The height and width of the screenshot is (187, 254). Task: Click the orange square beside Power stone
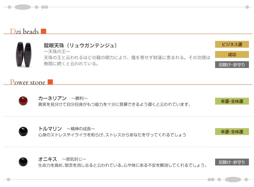click(x=50, y=82)
